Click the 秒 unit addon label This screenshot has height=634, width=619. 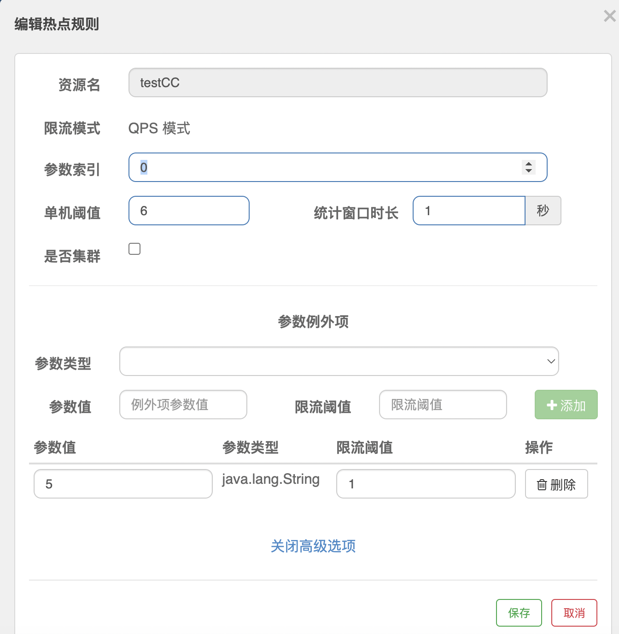pyautogui.click(x=543, y=211)
